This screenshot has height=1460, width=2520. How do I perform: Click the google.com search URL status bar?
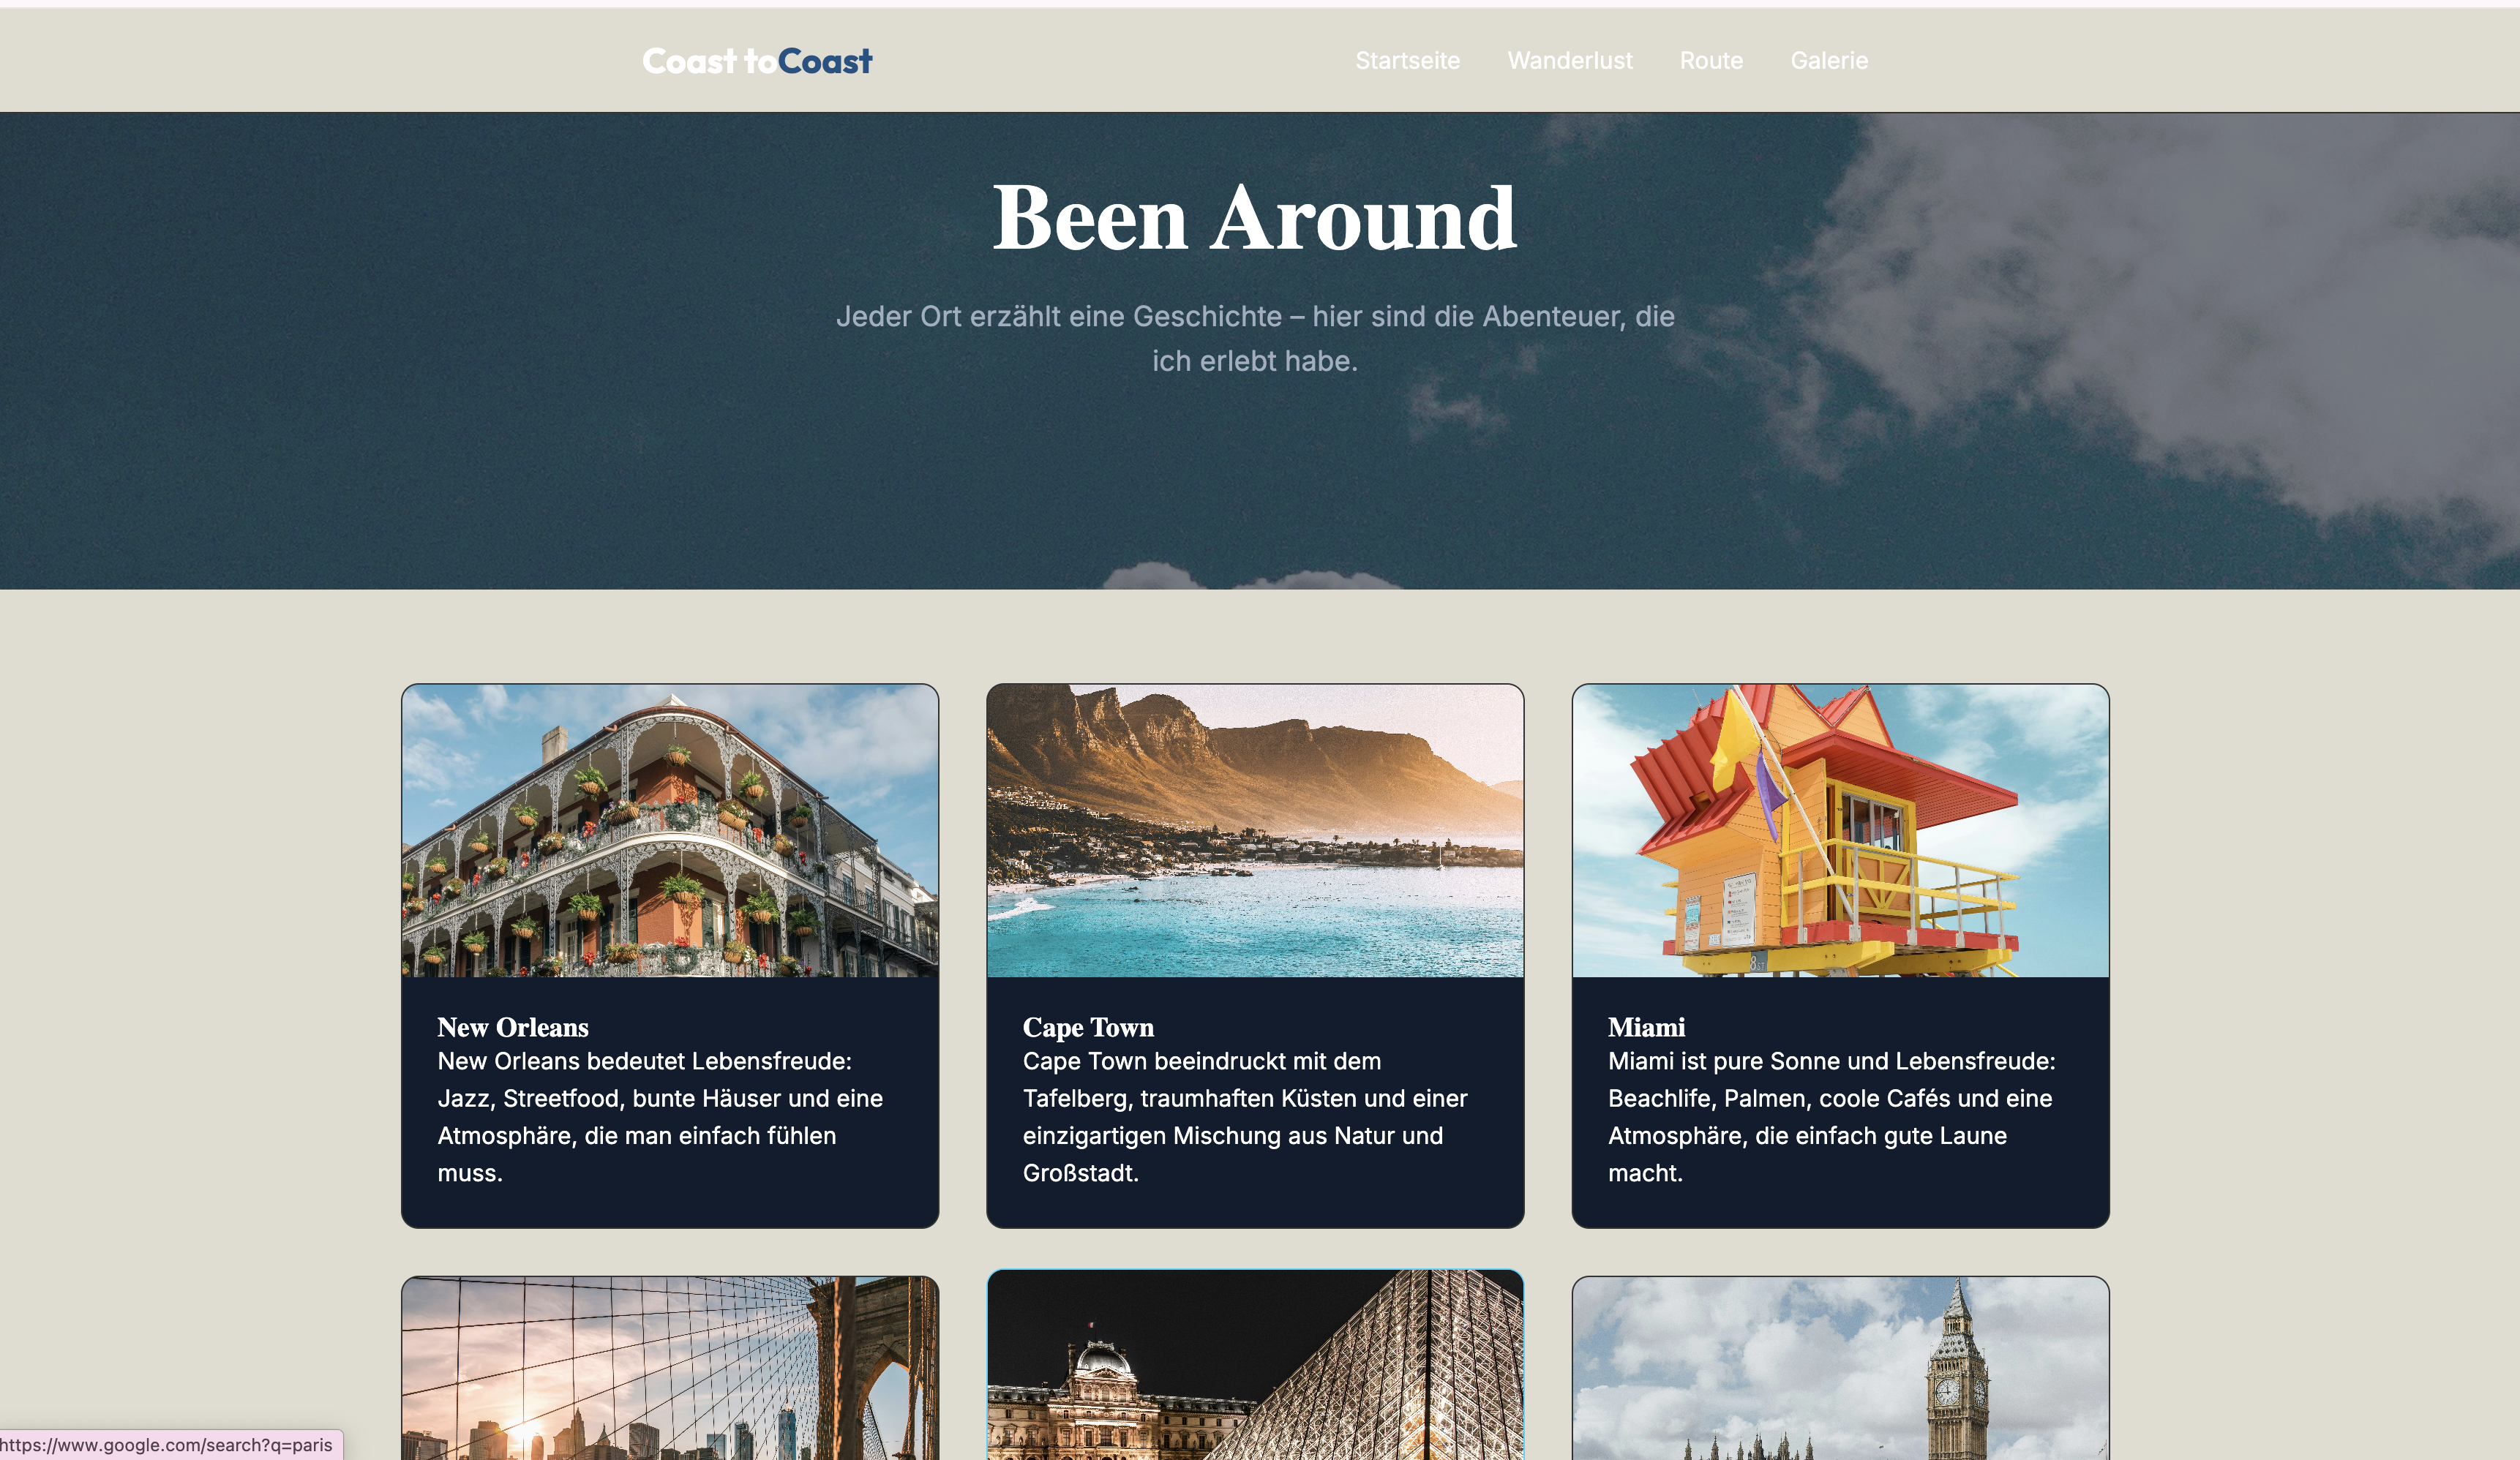(x=166, y=1445)
